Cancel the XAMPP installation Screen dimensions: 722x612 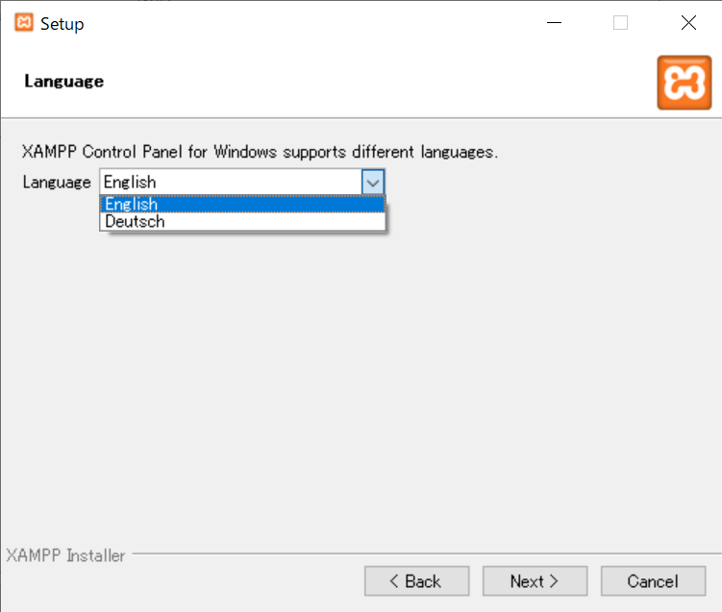tap(654, 581)
